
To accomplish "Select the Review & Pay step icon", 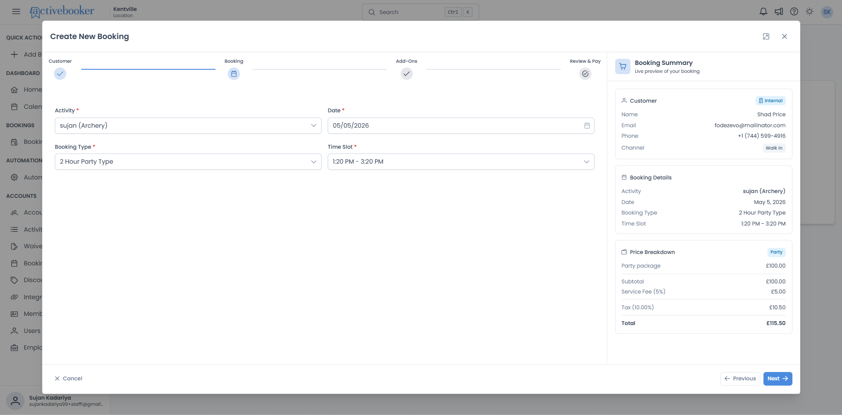I will (x=585, y=74).
